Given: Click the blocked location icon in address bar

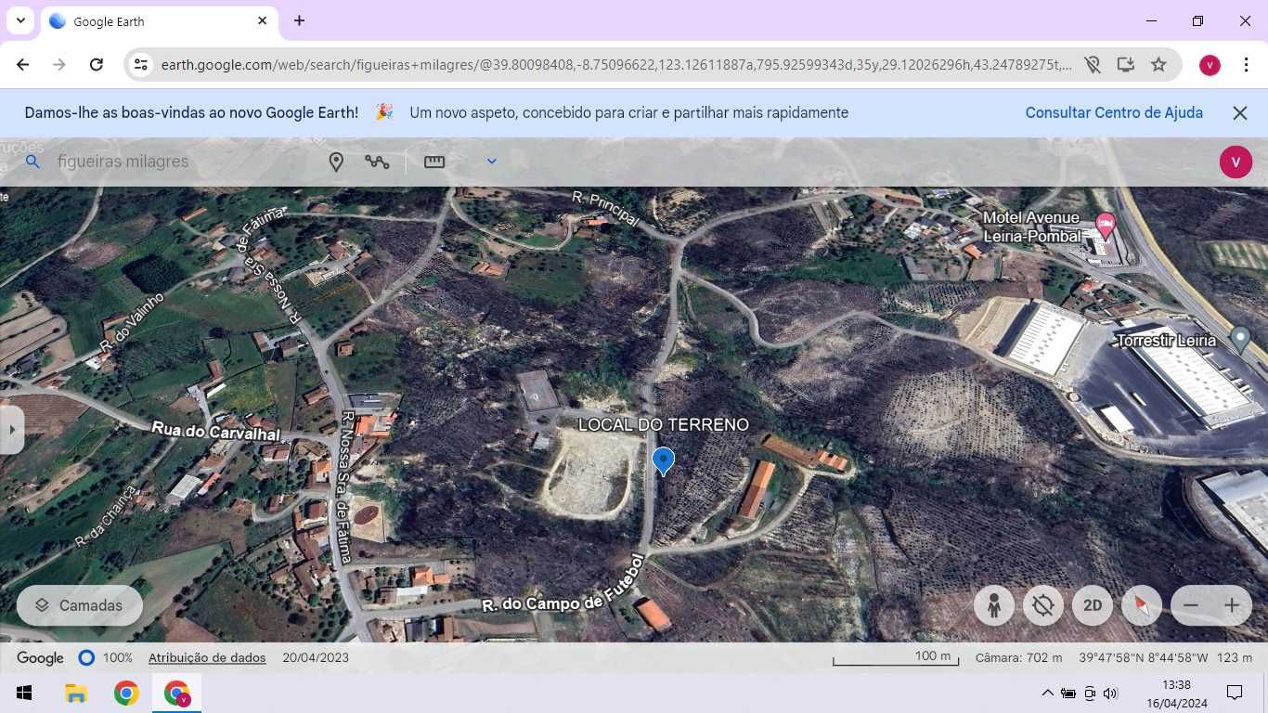Looking at the screenshot, I should click(1093, 64).
